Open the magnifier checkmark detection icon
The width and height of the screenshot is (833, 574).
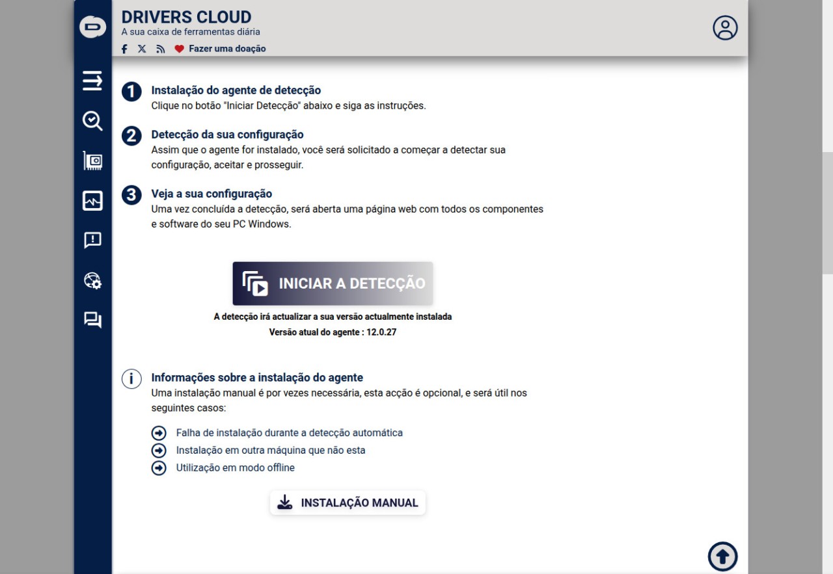coord(92,121)
